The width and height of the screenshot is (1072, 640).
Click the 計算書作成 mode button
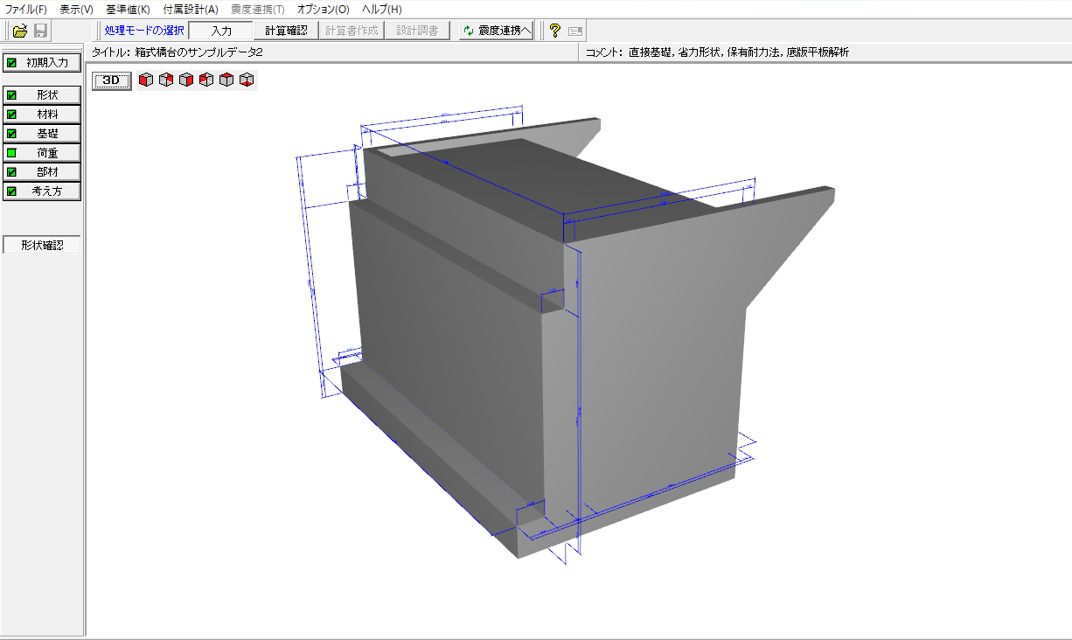pyautogui.click(x=352, y=31)
